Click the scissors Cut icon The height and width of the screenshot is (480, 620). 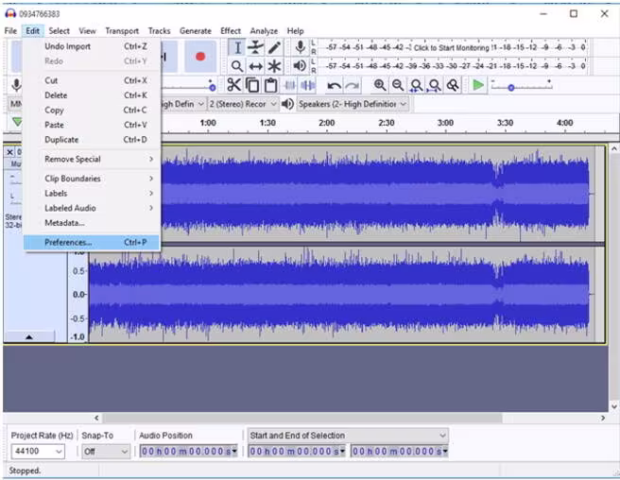(234, 85)
